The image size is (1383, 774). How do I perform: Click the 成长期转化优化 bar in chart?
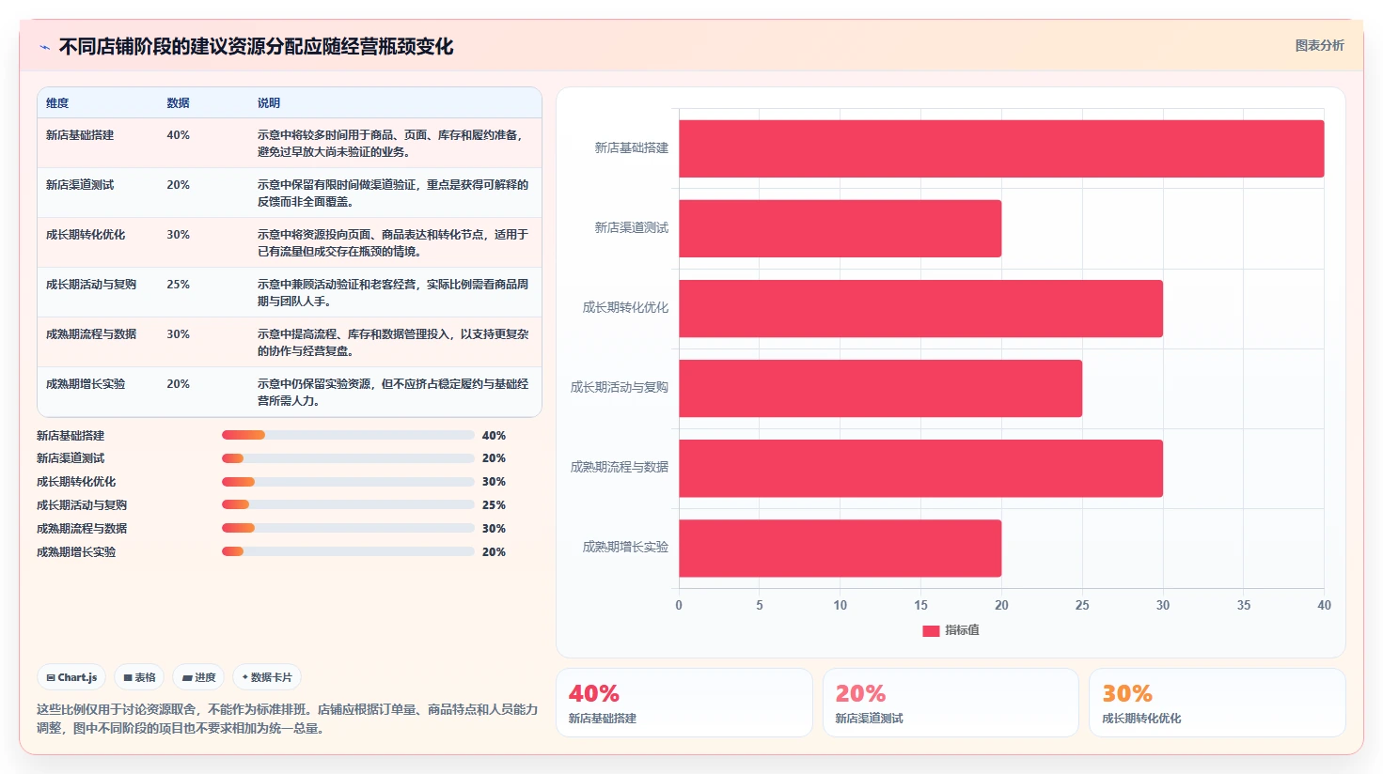(921, 308)
